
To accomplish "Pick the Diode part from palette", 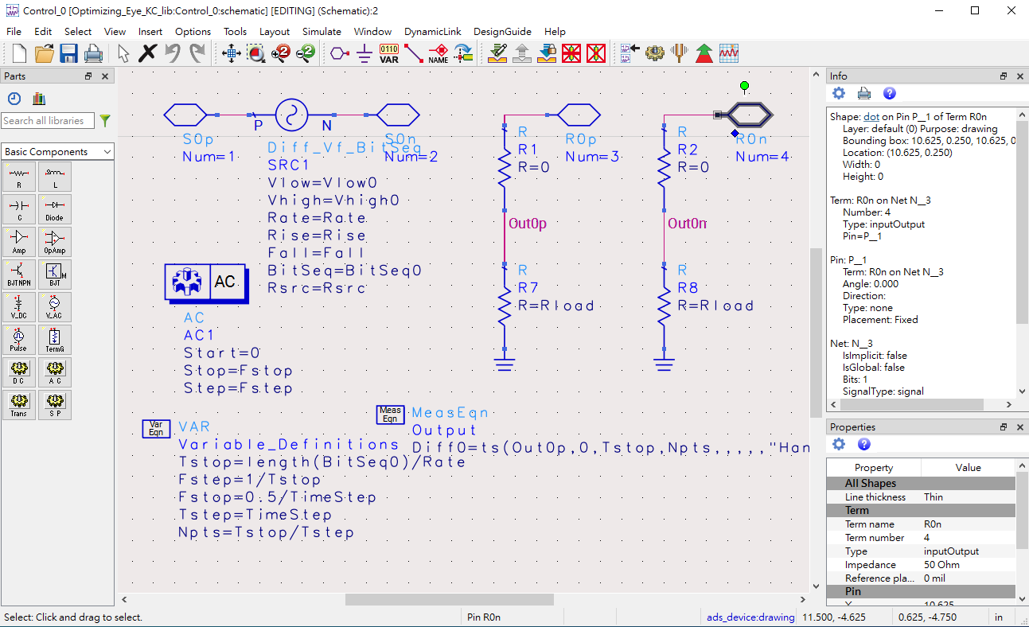I will tap(55, 209).
